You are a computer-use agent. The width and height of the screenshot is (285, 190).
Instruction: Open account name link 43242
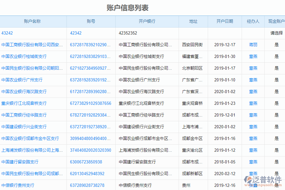pyautogui.click(x=7, y=33)
